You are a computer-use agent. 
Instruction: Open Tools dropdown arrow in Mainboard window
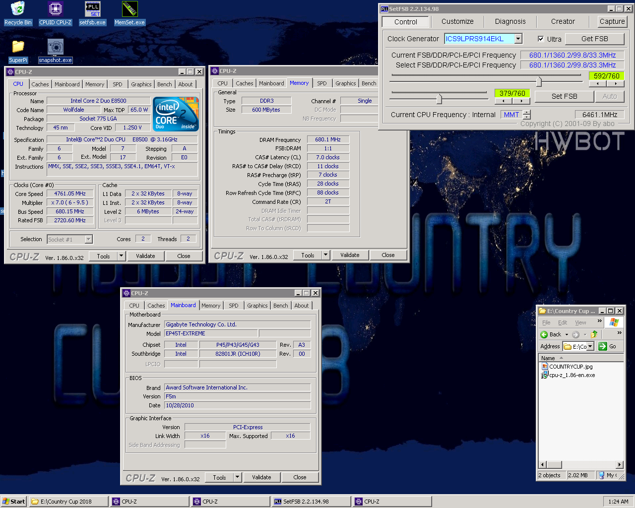pyautogui.click(x=237, y=477)
